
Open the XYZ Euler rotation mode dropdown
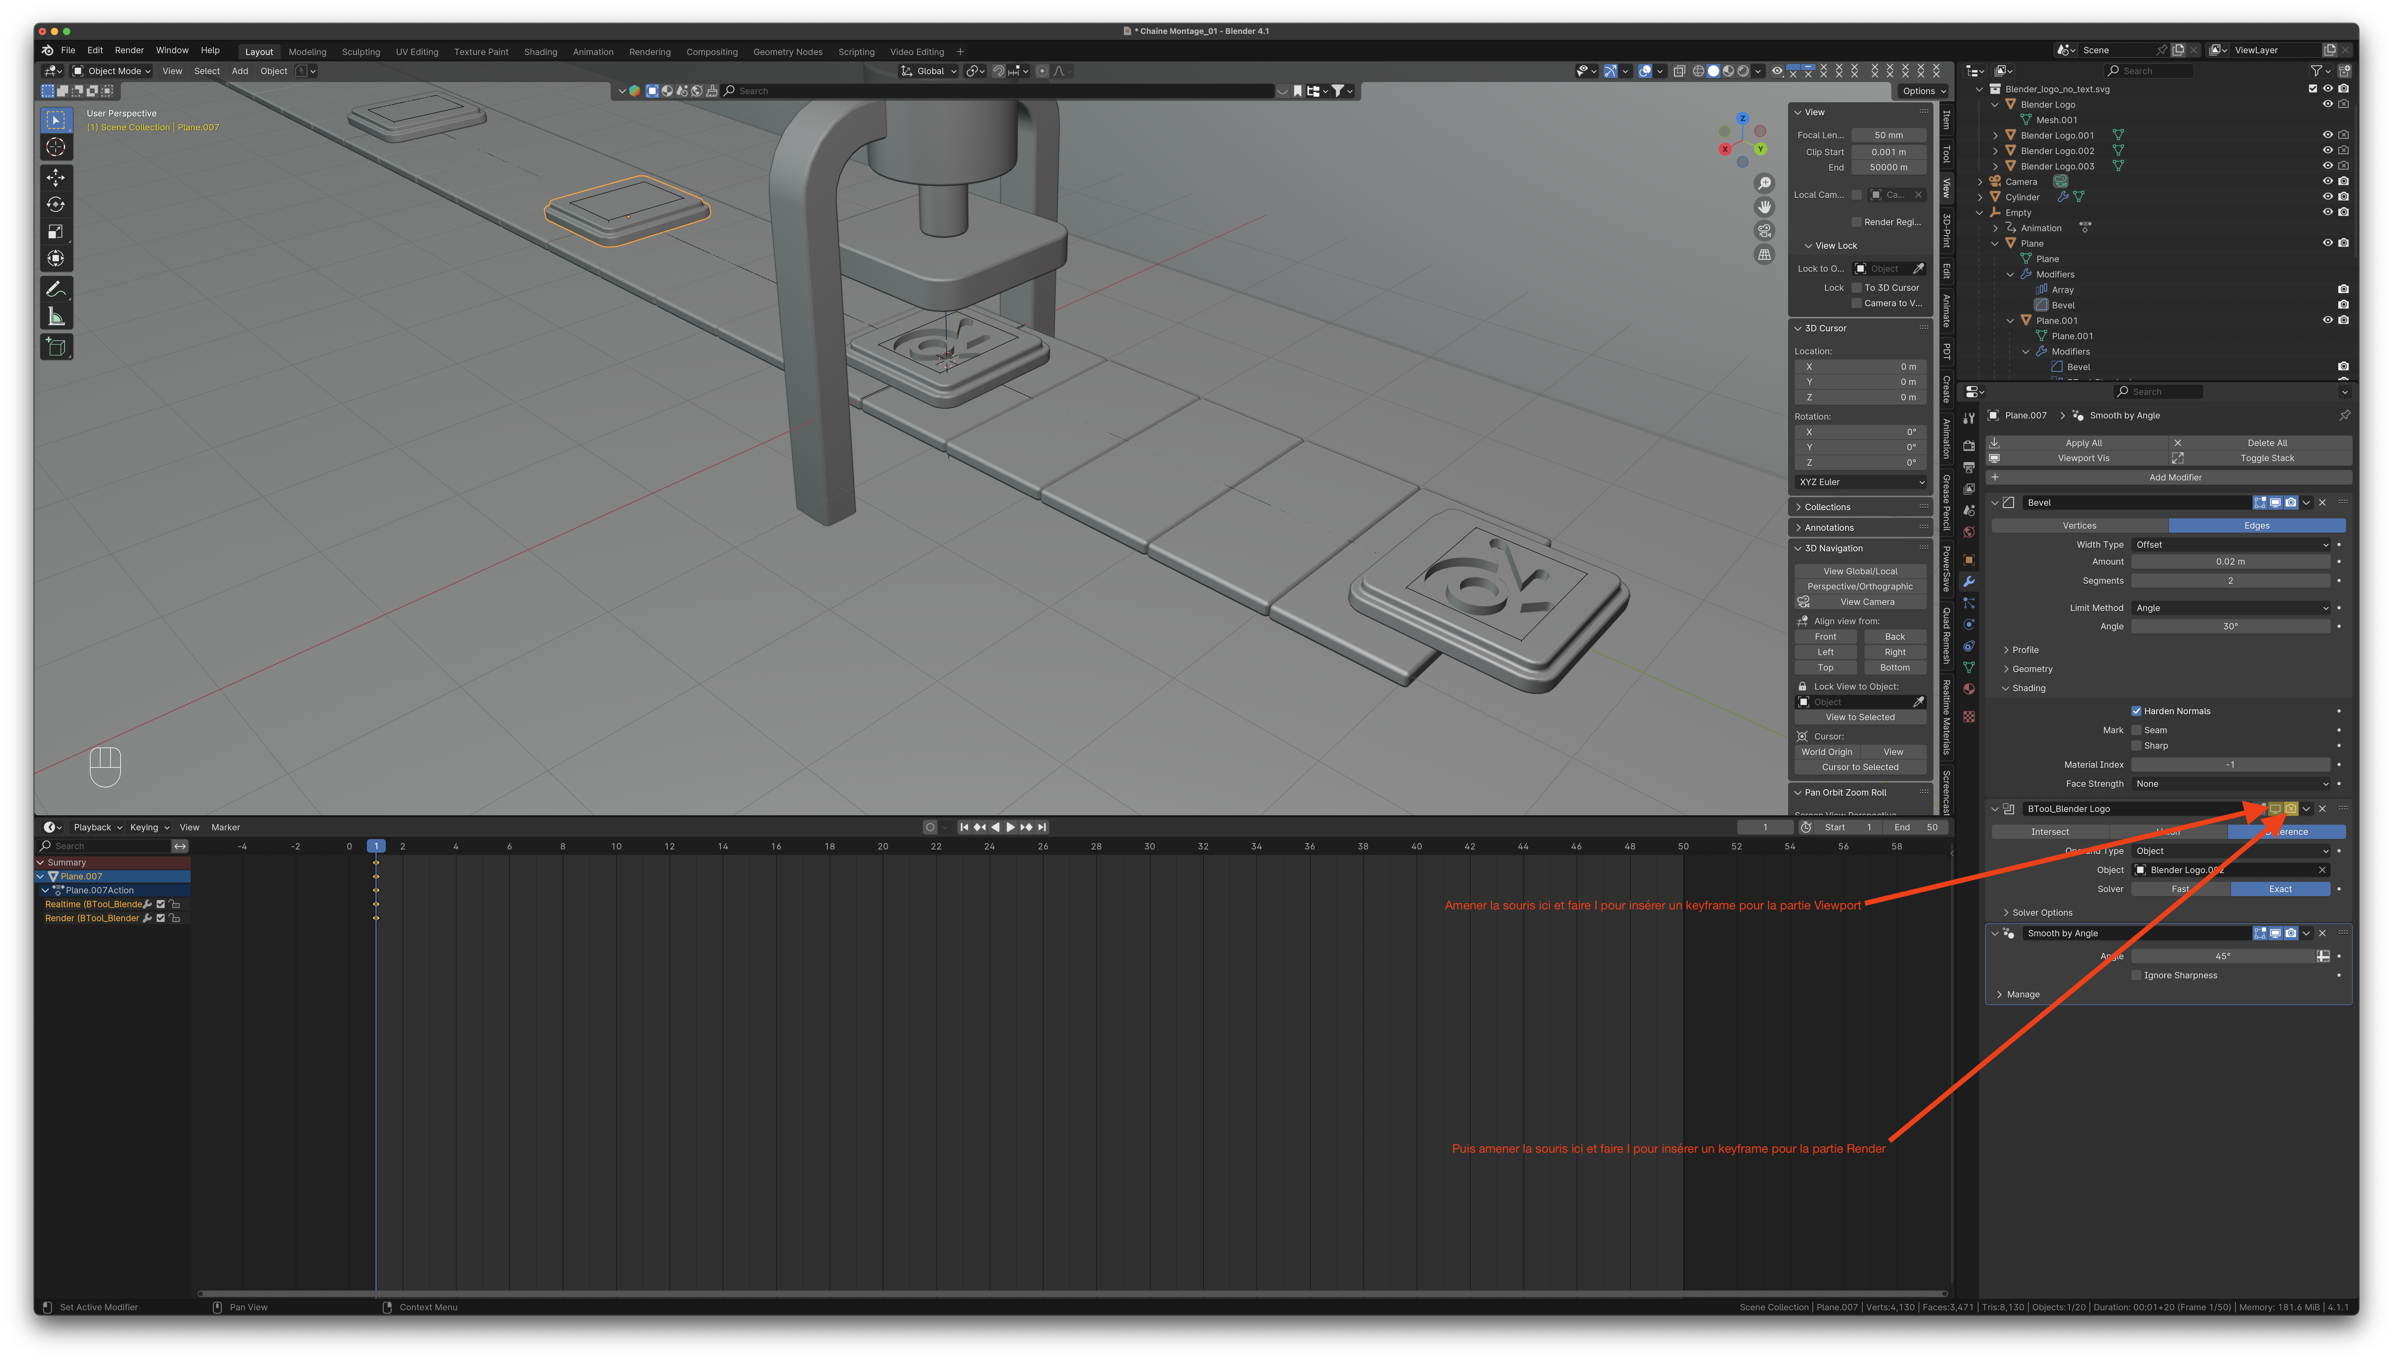click(x=1860, y=482)
